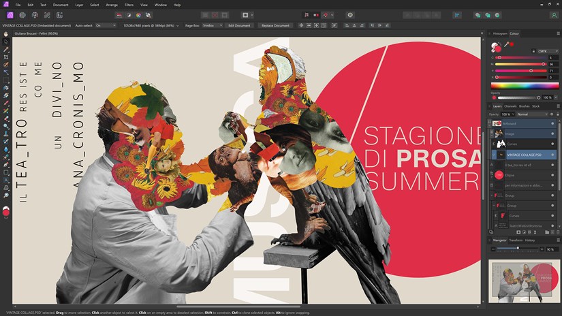
Task: Switch to the Brushes tab
Action: pyautogui.click(x=524, y=106)
